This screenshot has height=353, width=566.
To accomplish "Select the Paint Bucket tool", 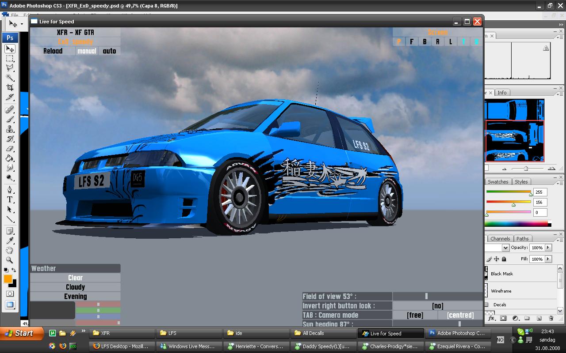I will coord(10,158).
